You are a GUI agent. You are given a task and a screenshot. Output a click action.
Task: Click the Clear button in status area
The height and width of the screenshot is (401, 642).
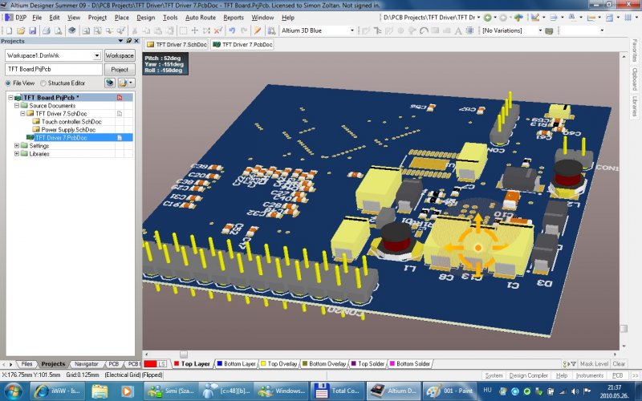click(x=619, y=364)
